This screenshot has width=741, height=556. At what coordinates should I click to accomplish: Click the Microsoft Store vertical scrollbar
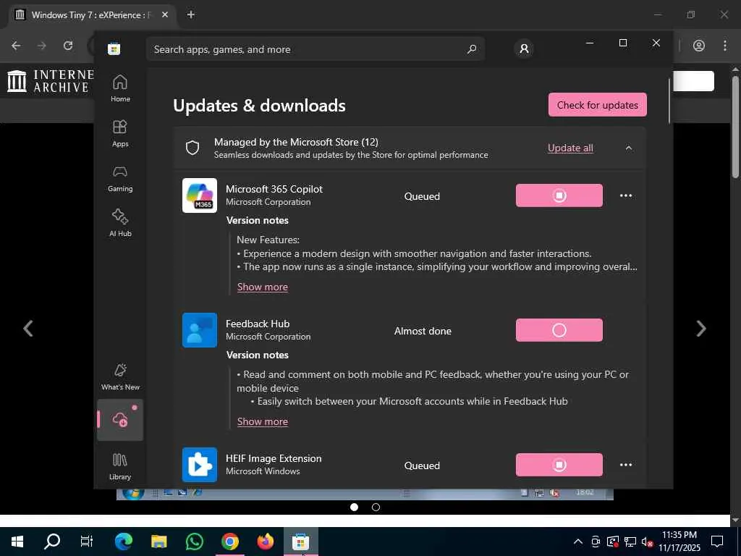[669, 101]
